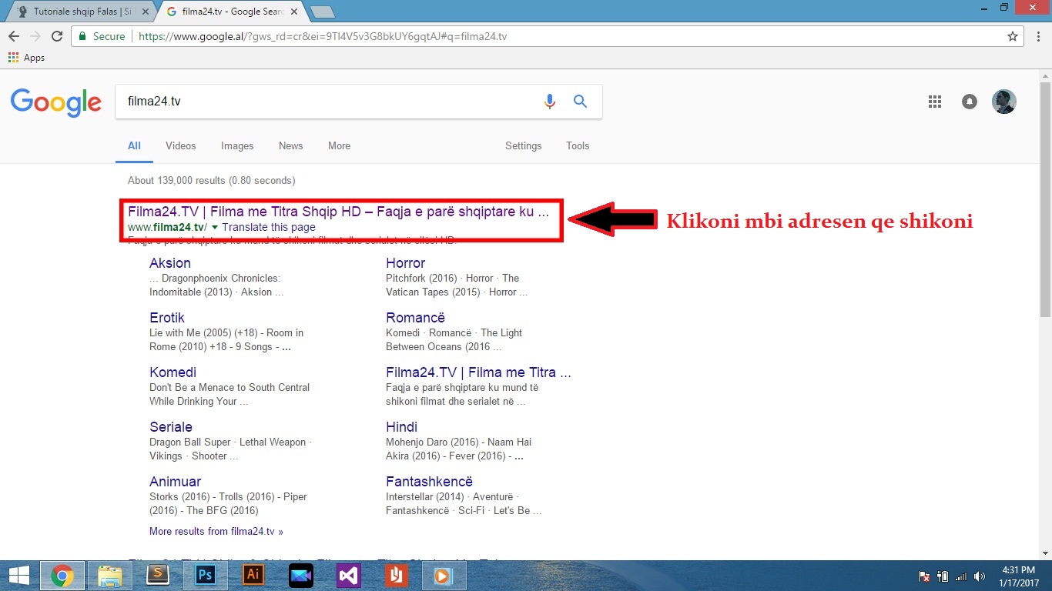Open the More search menu
This screenshot has height=591, width=1052.
339,145
